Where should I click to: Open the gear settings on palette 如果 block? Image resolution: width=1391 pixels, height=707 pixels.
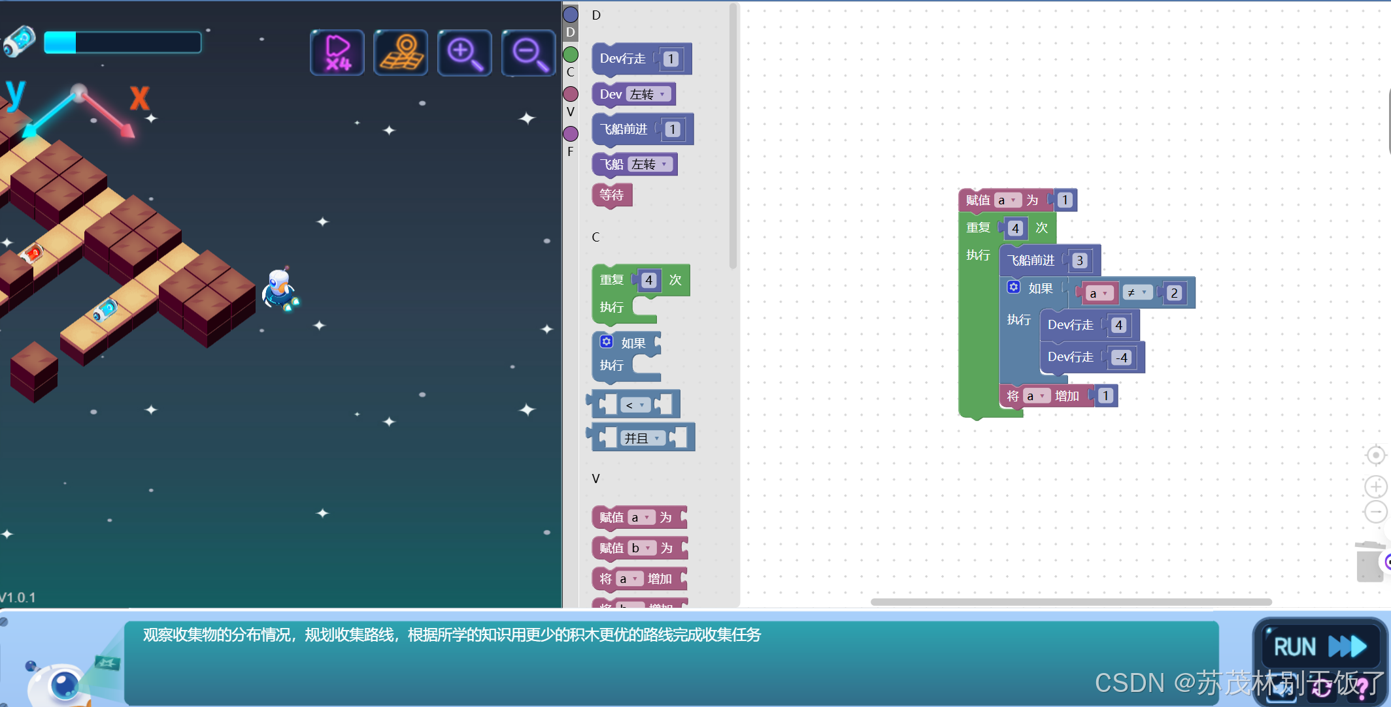pos(607,341)
